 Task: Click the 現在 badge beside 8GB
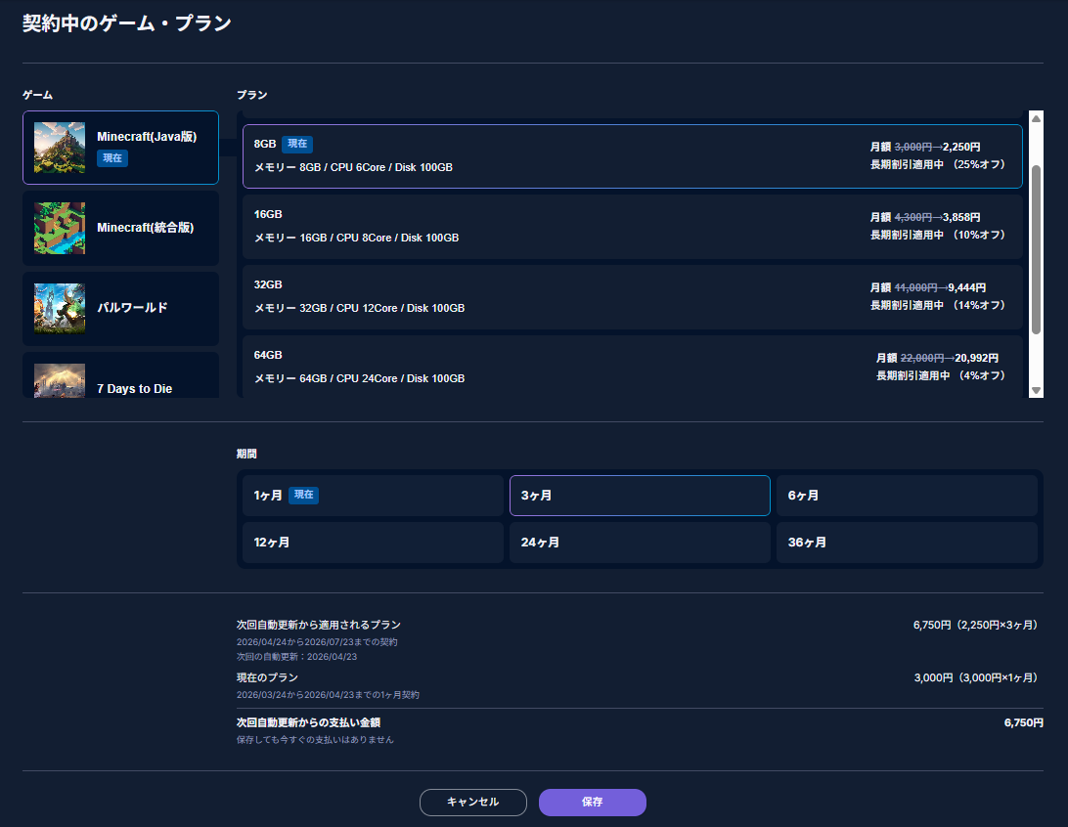tap(297, 144)
